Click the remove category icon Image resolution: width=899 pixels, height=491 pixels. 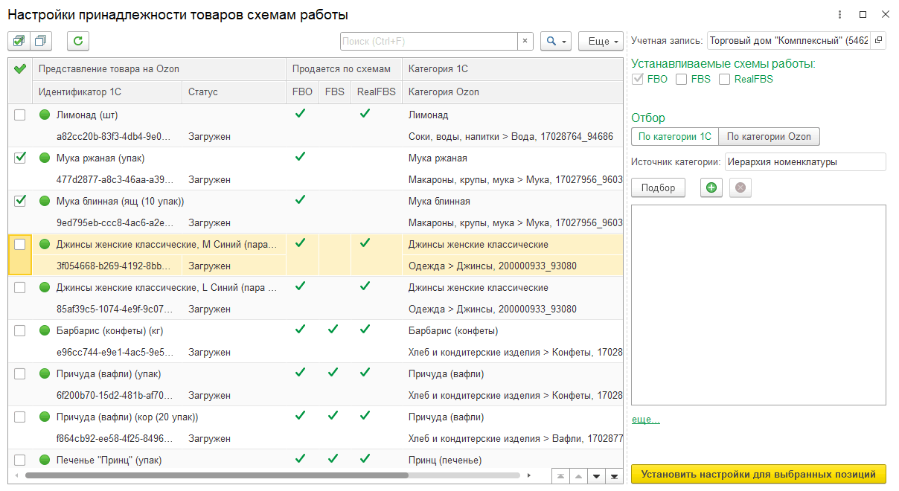point(740,187)
